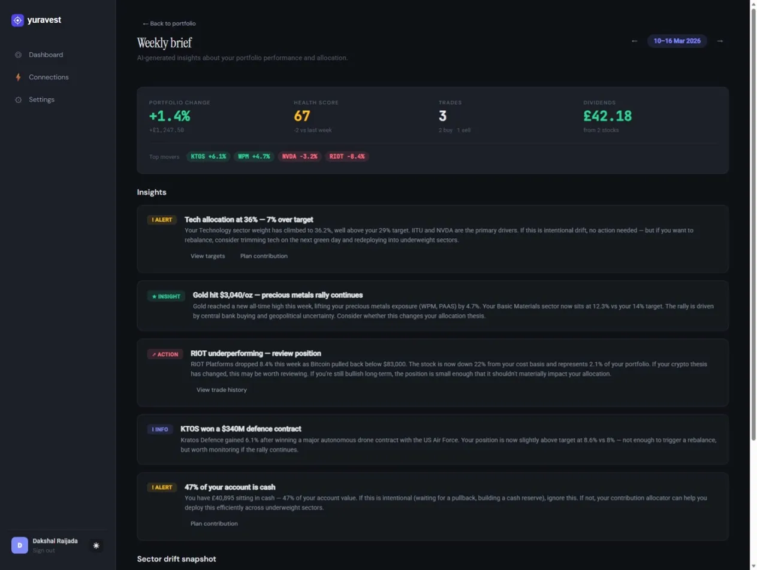
Task: Click the D avatar for Dakshal Raijada
Action: click(x=19, y=545)
